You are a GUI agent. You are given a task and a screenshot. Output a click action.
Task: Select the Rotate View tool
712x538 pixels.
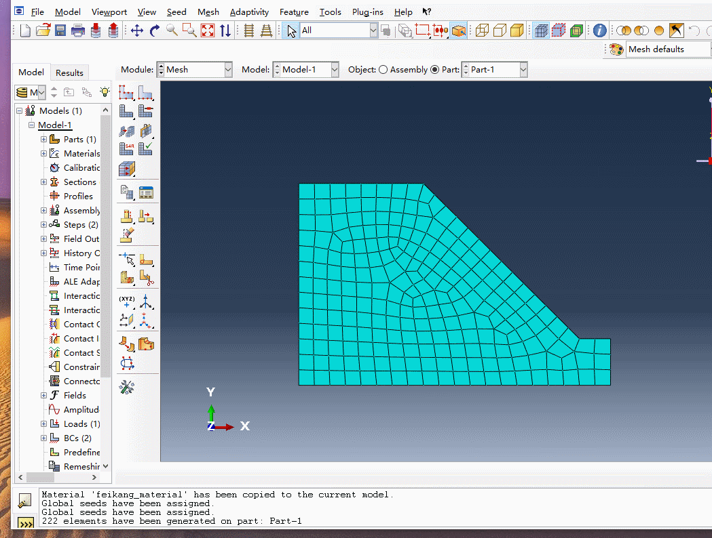154,30
